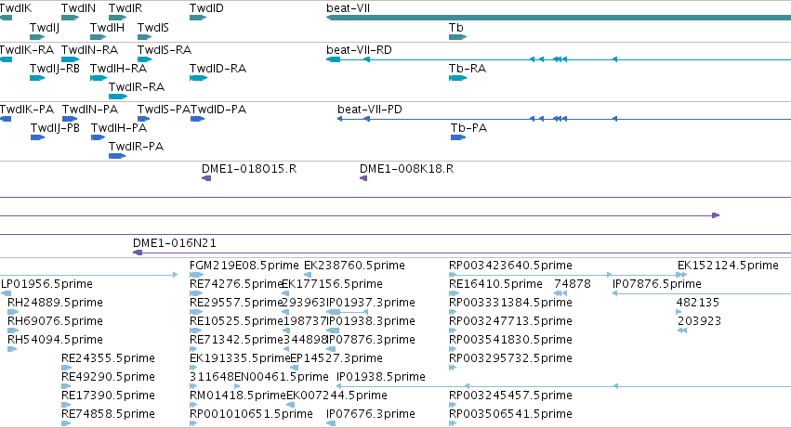Click EST IP07876.3prime
This screenshot has height=428, width=791.
tap(371, 340)
